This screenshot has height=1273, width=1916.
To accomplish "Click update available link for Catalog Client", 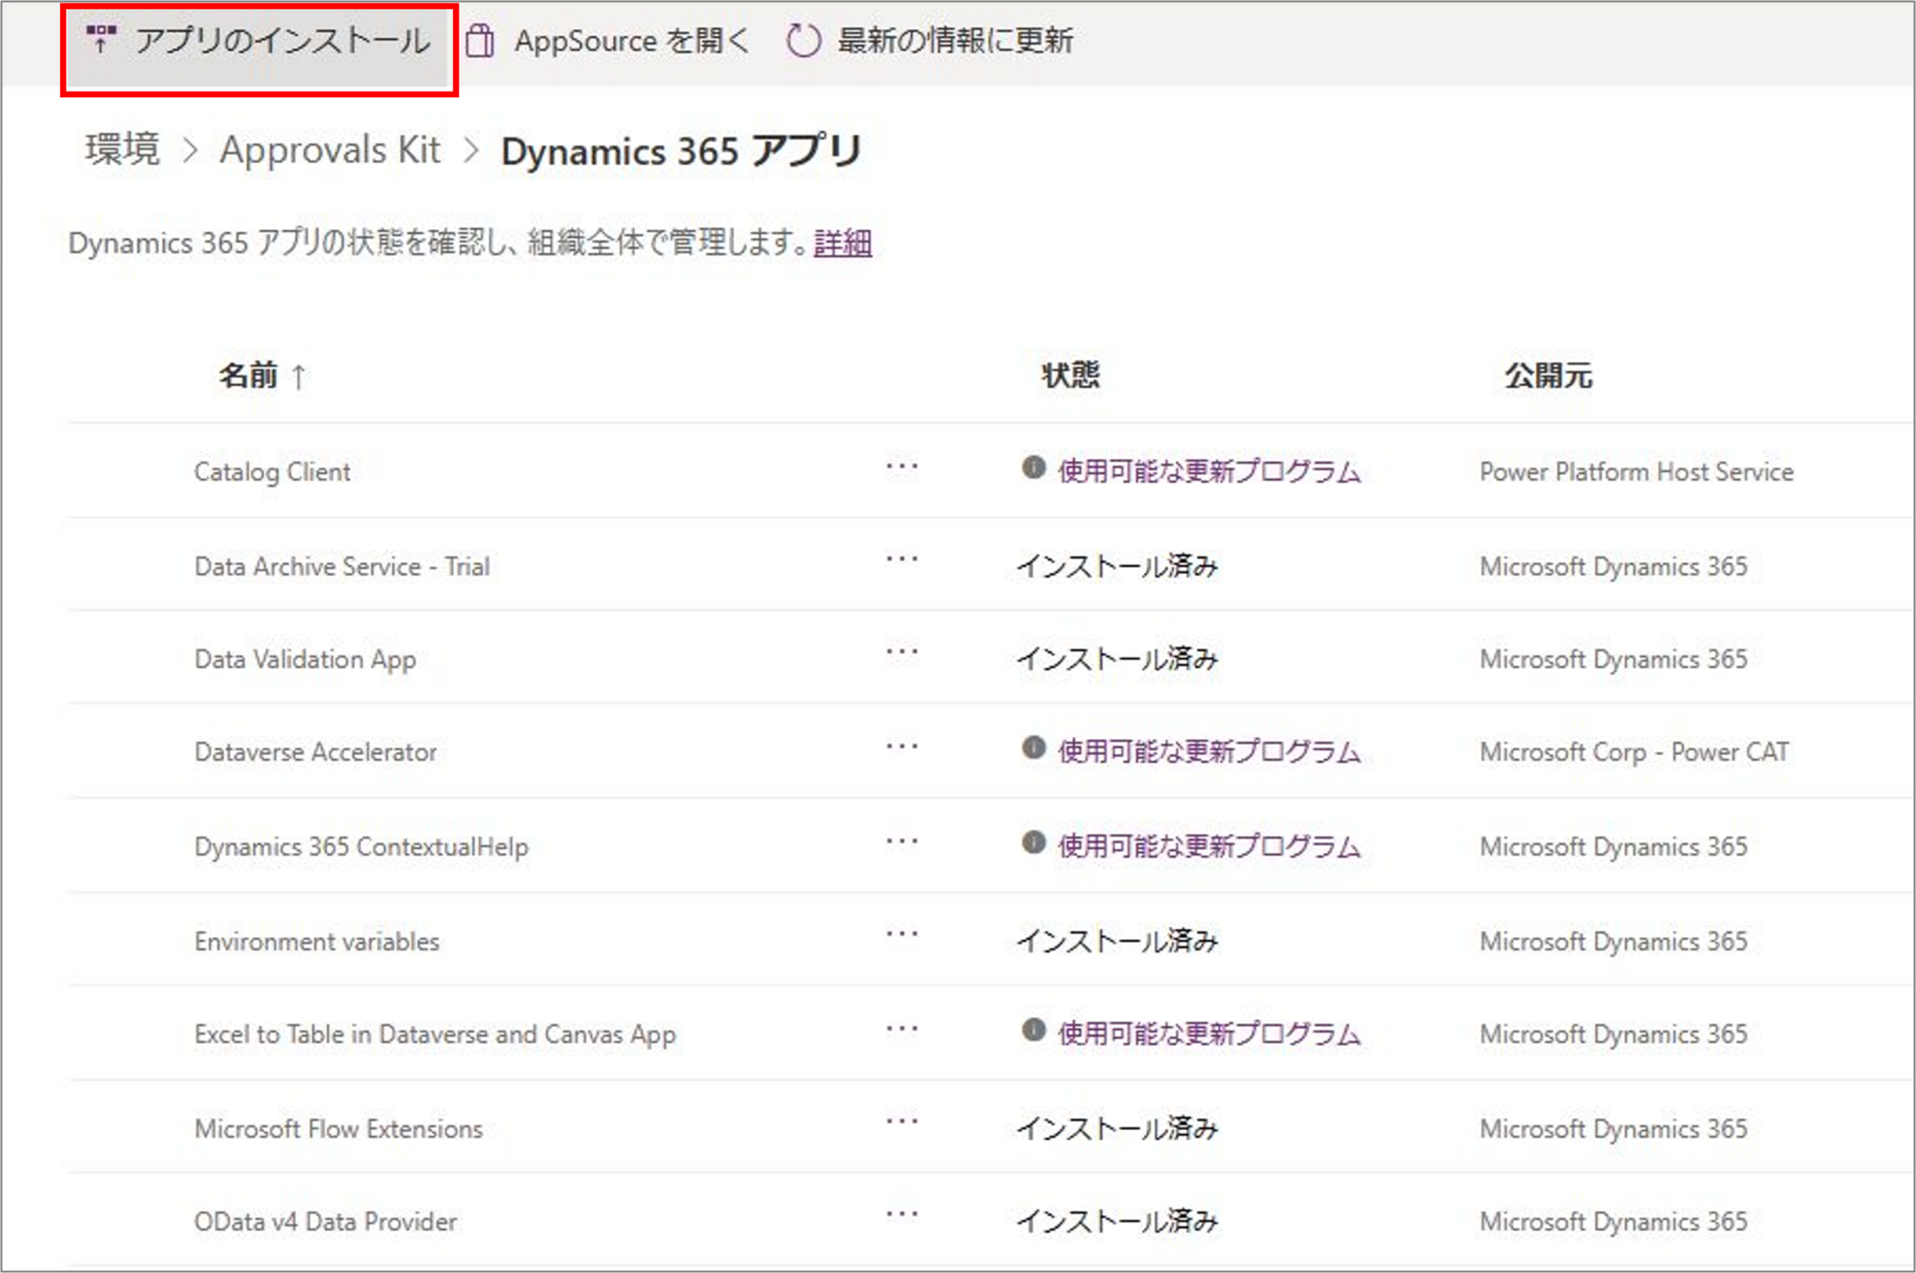I will pos(1208,471).
